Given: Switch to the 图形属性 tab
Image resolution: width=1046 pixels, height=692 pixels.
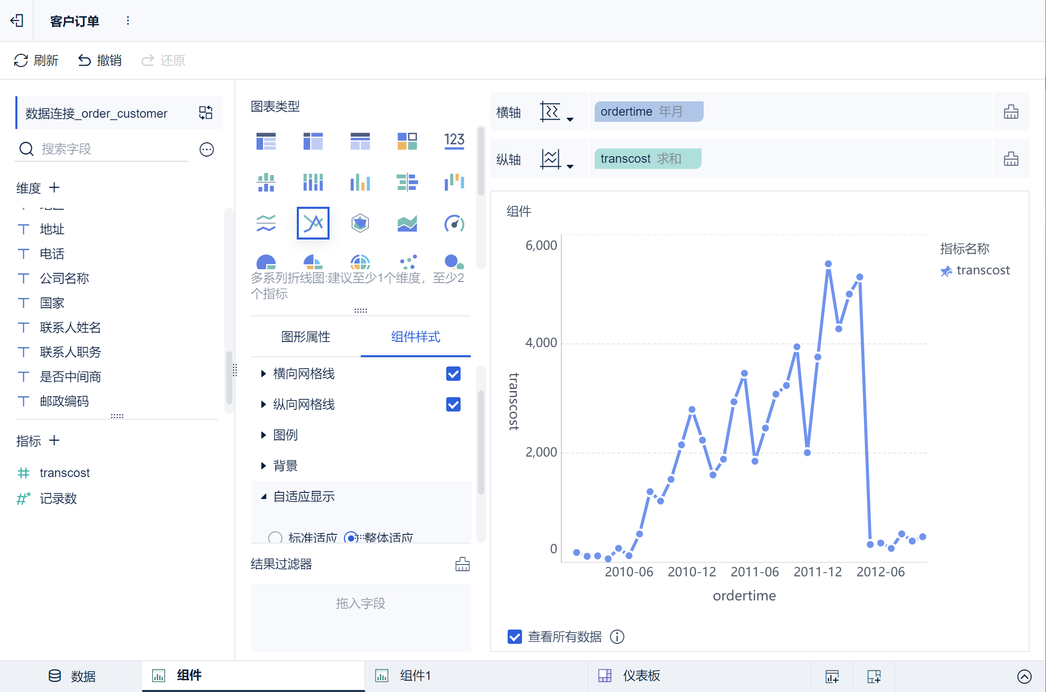Looking at the screenshot, I should point(306,337).
